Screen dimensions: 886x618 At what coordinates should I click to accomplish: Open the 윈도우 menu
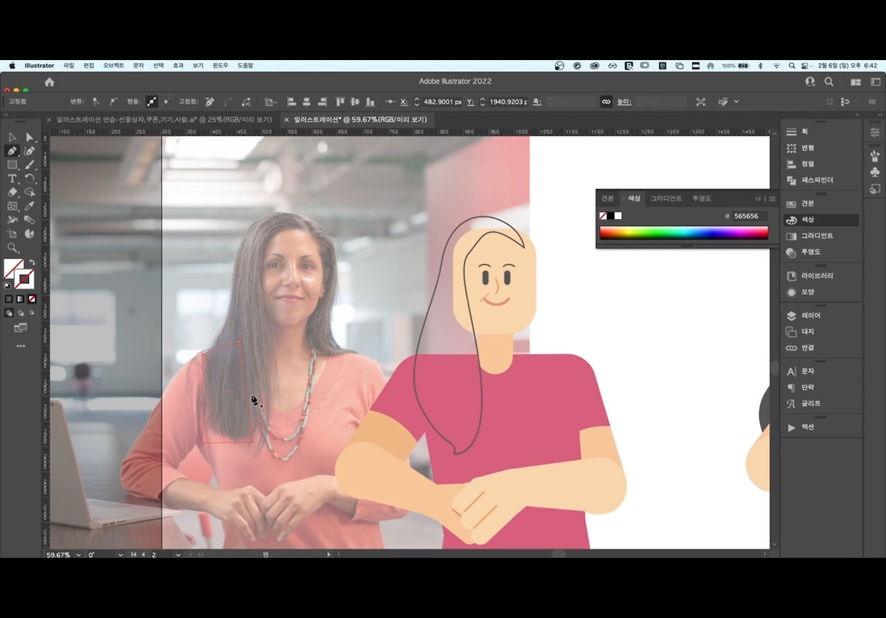pos(220,66)
